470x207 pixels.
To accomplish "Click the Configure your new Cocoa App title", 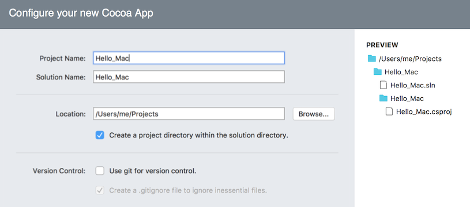I will point(81,13).
